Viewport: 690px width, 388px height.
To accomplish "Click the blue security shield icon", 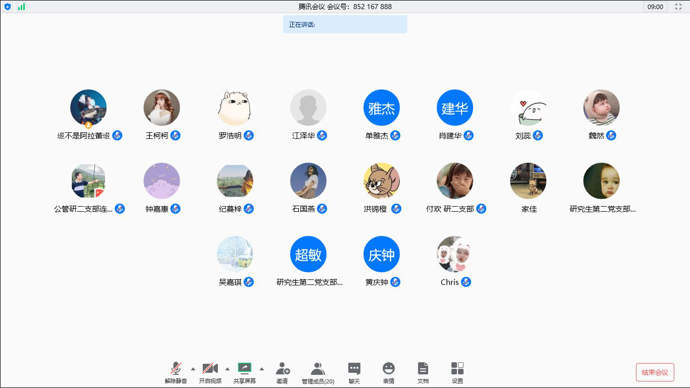I will coord(8,7).
